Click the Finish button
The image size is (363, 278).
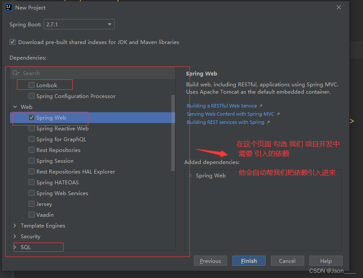pos(249,261)
